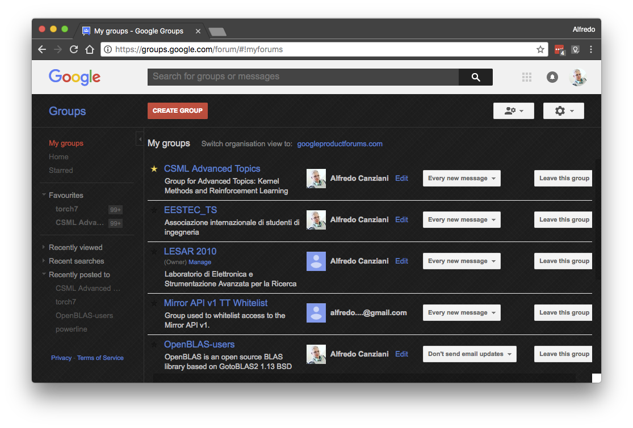This screenshot has height=428, width=633.
Task: Click profile thumbnail in CSML Advanced Topics row
Action: pyautogui.click(x=316, y=179)
